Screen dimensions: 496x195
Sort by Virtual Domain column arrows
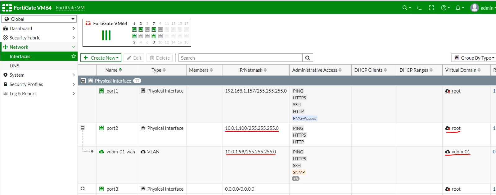(479, 70)
